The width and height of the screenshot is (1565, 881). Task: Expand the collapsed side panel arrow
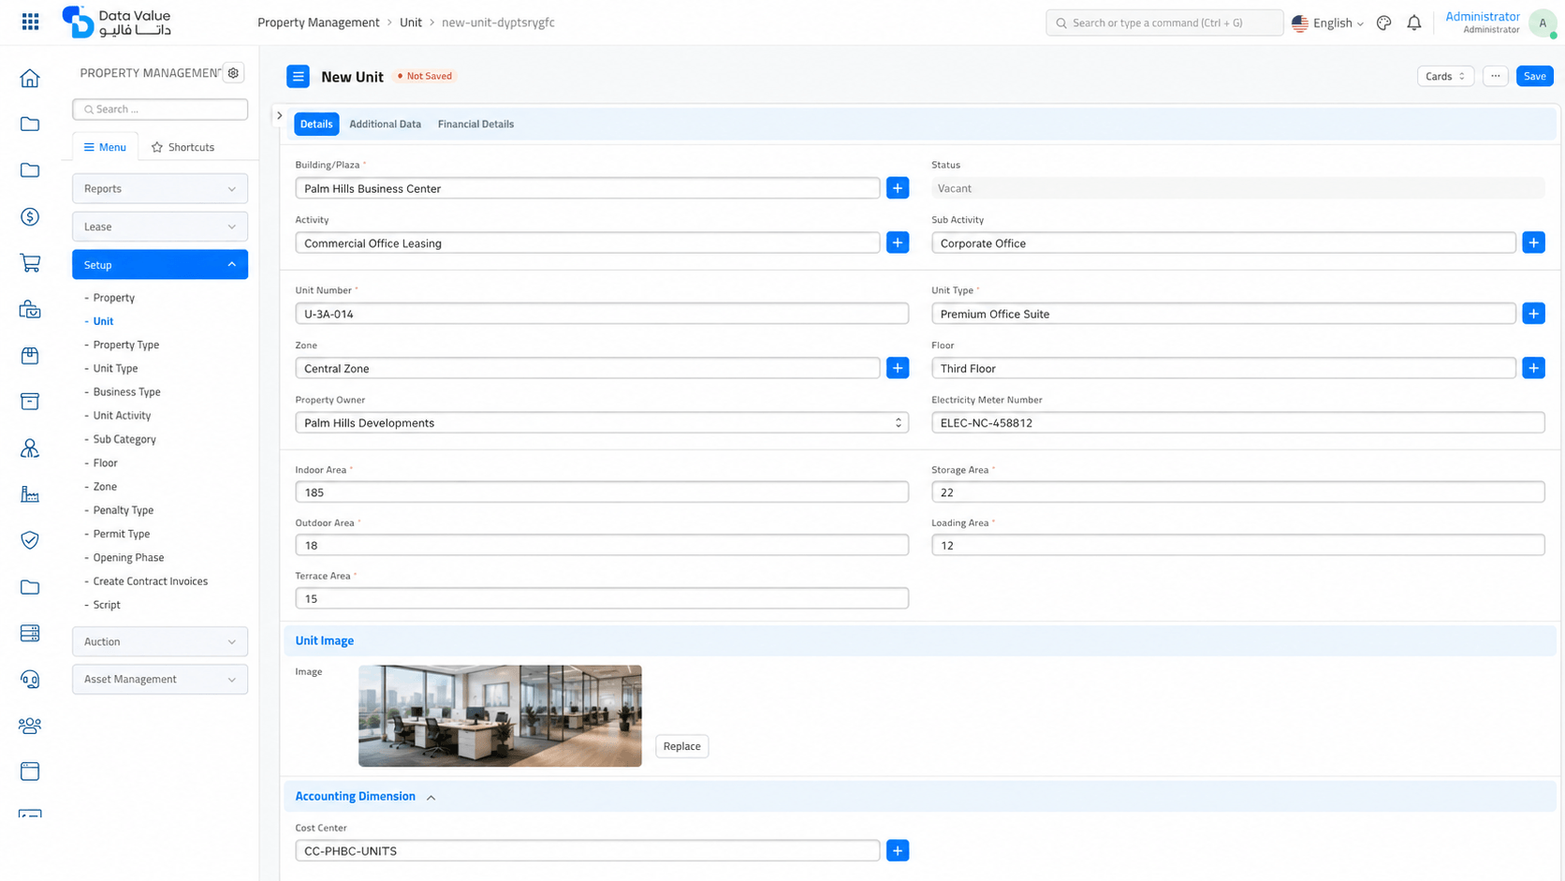[x=279, y=115]
